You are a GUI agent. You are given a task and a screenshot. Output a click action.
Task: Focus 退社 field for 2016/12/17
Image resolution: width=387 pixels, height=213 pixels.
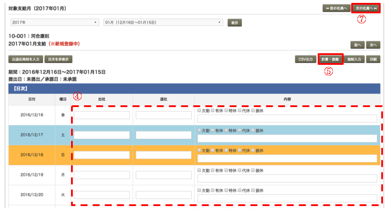click(163, 135)
